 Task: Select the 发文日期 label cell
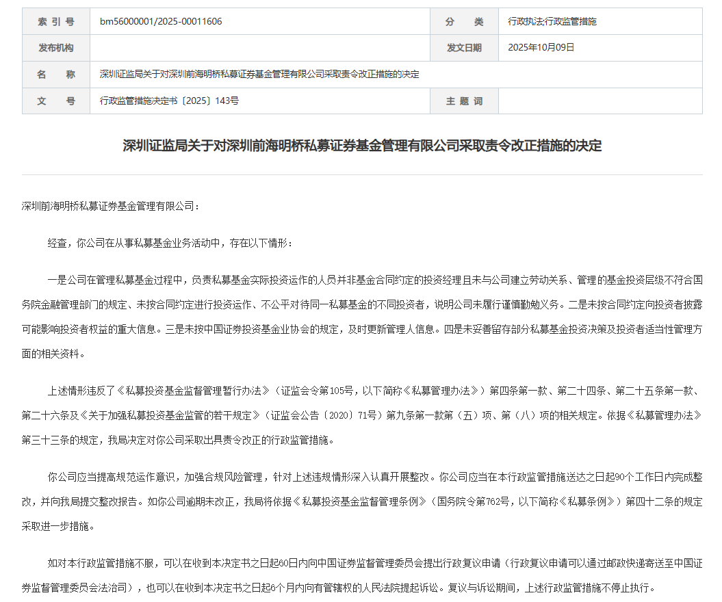click(x=464, y=48)
